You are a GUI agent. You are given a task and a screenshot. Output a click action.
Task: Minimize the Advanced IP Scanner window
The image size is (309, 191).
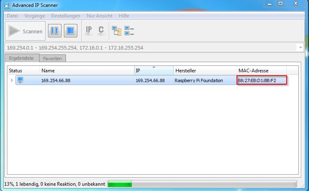coord(270,4)
